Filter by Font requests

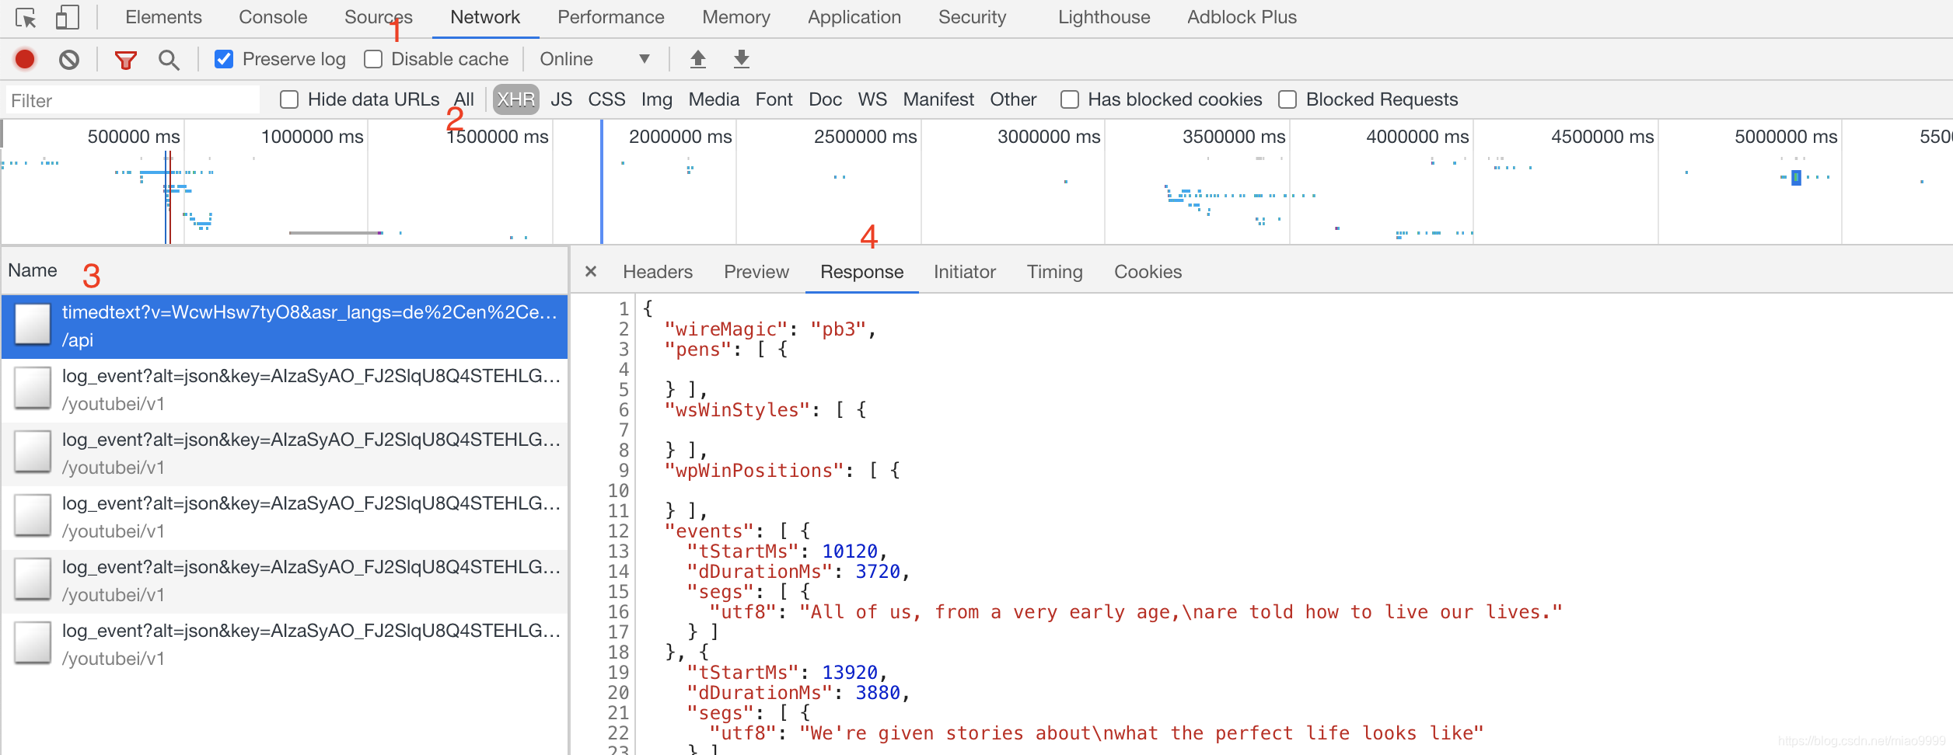[x=774, y=99]
